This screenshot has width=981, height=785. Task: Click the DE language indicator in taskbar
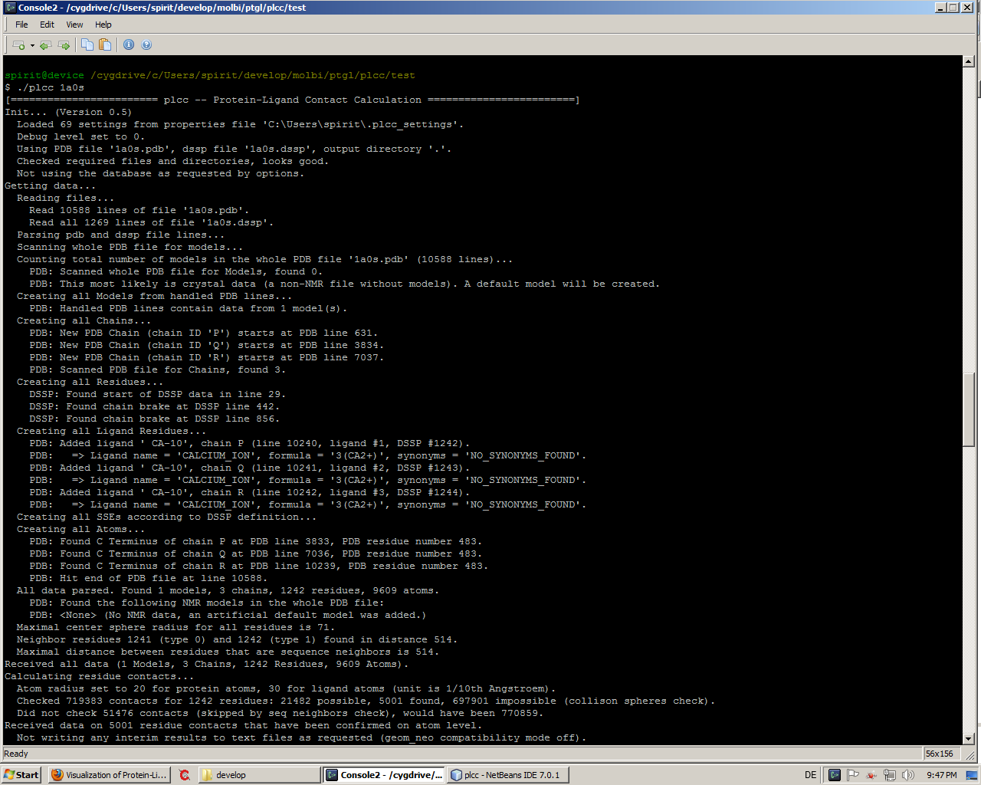810,775
